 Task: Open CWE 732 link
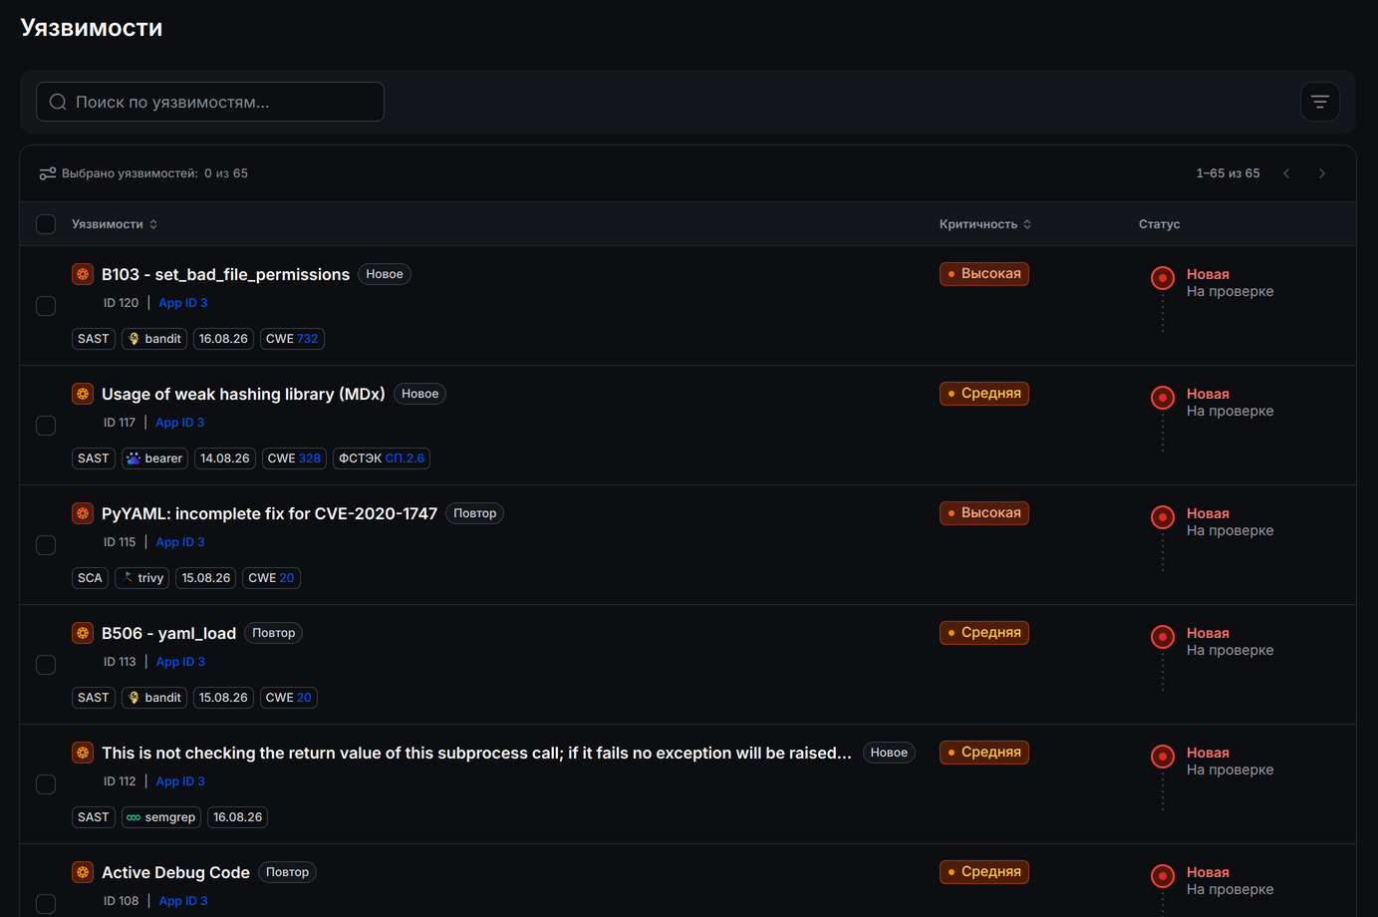pyautogui.click(x=308, y=339)
